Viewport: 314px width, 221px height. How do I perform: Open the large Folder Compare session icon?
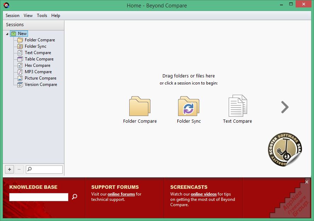click(140, 106)
